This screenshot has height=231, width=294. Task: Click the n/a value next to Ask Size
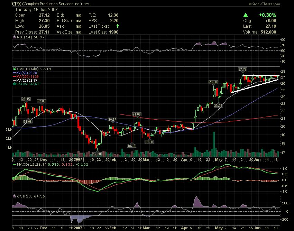pos(79,32)
